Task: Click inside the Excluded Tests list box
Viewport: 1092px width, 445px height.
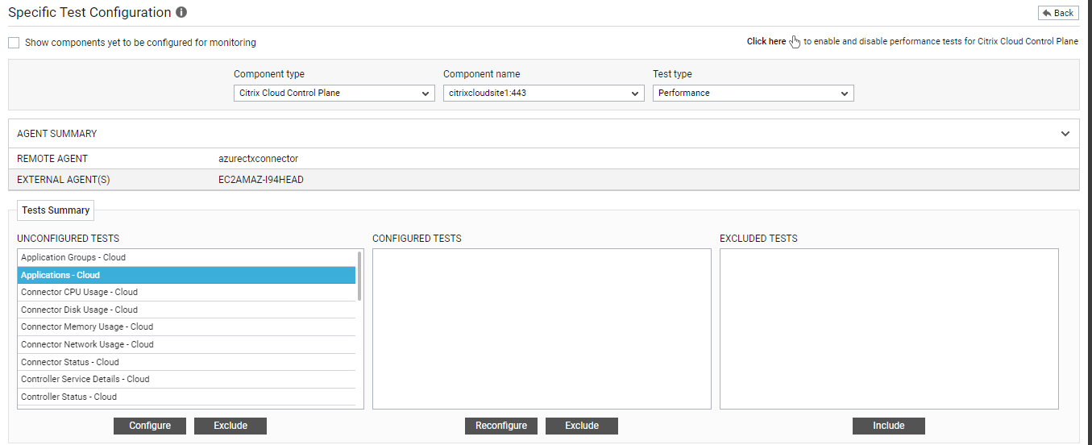Action: 889,329
